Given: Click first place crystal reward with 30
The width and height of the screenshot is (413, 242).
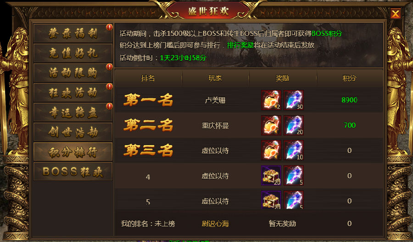Looking at the screenshot, I should 294,100.
